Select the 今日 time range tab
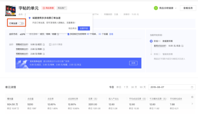 tap(111, 87)
